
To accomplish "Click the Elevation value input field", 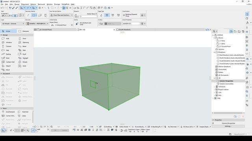I will [x=88, y=16].
